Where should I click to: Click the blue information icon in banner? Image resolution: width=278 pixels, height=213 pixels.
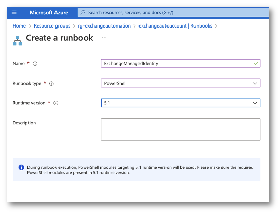21,167
